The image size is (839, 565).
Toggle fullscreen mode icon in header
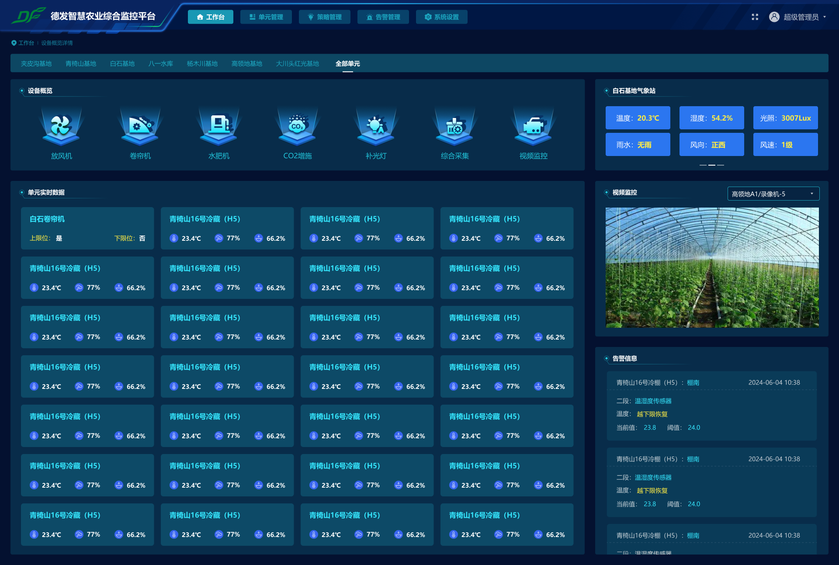pyautogui.click(x=755, y=17)
